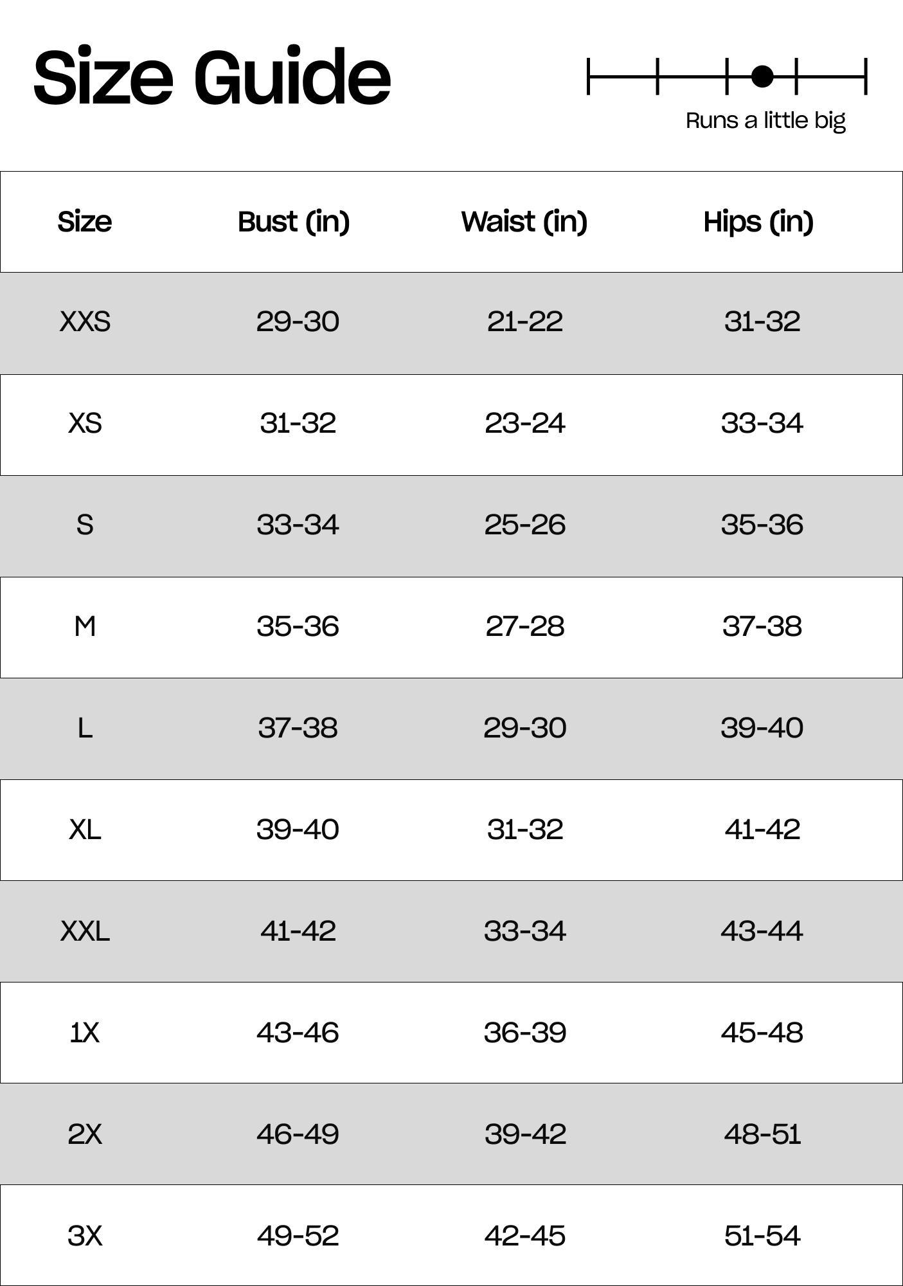Image resolution: width=903 pixels, height=1286 pixels.
Task: Choose the M size row label
Action: [85, 626]
